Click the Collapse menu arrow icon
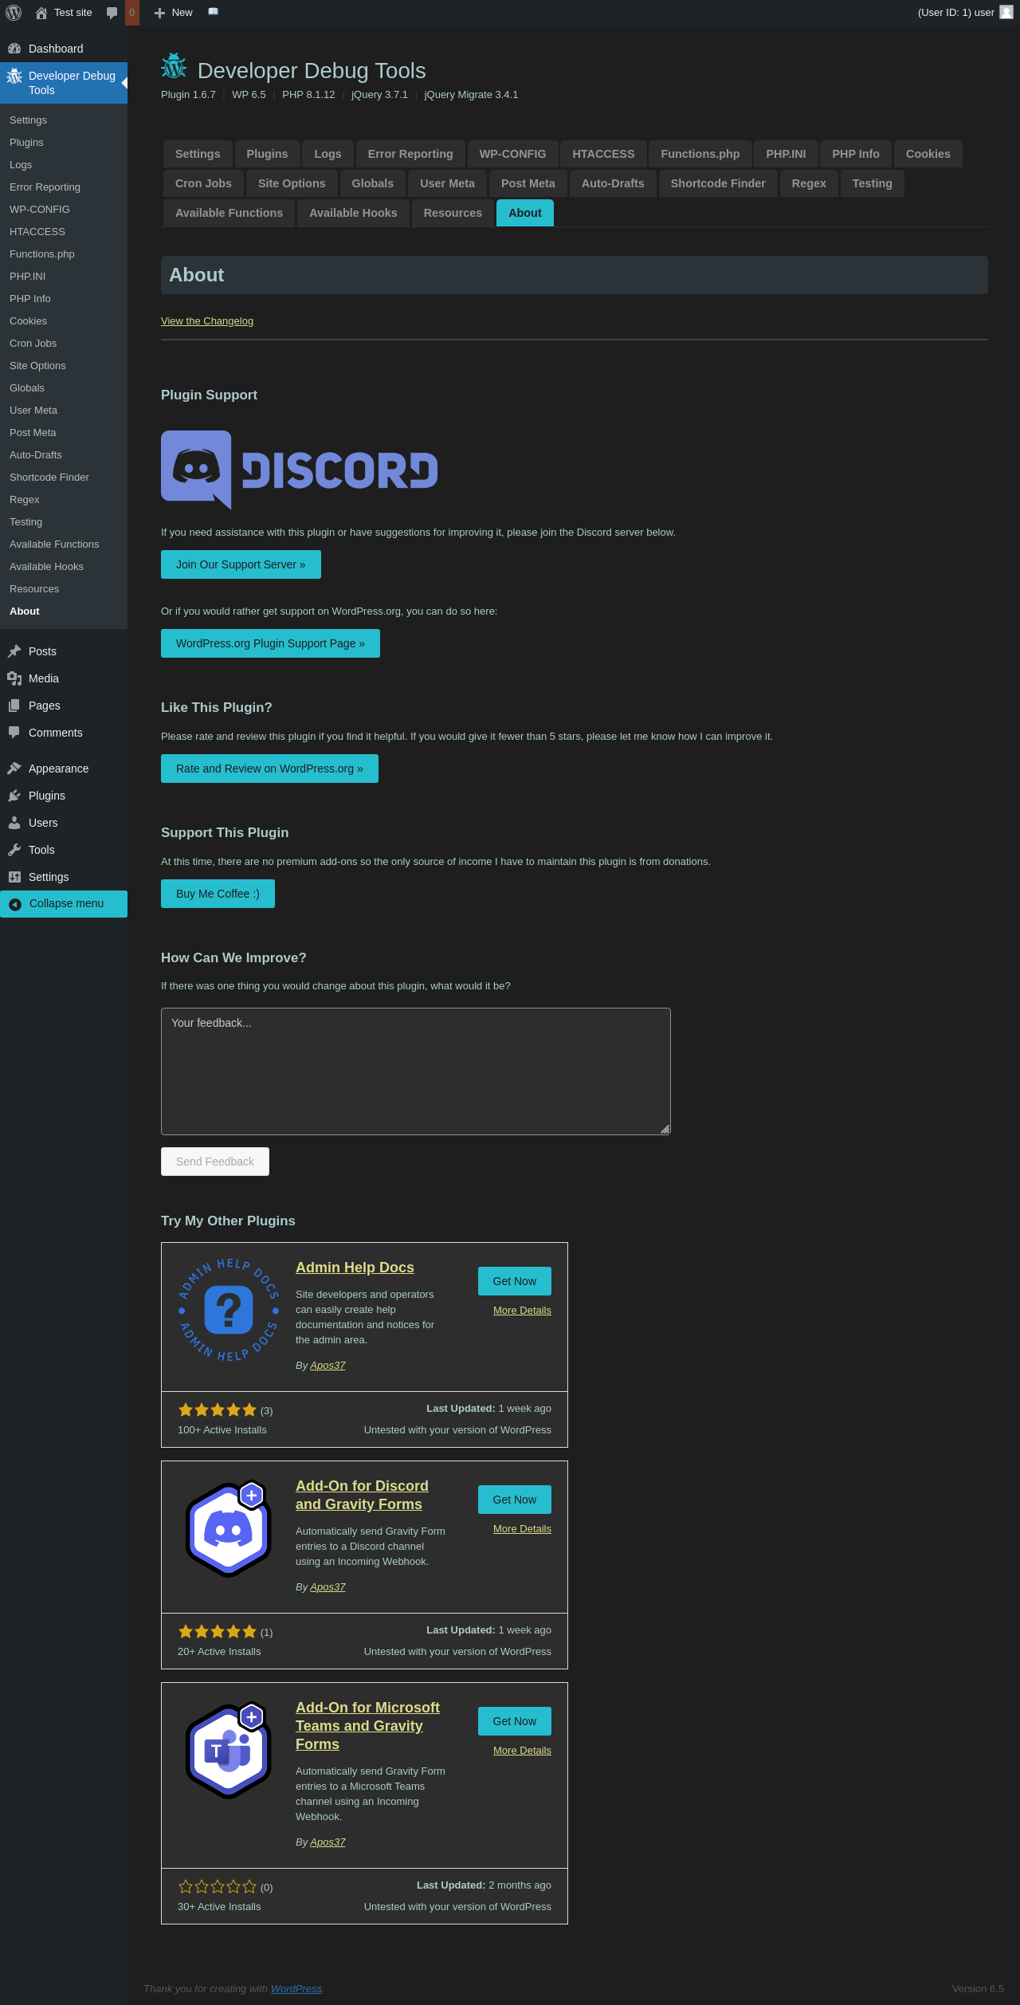1020x2005 pixels. [x=14, y=904]
